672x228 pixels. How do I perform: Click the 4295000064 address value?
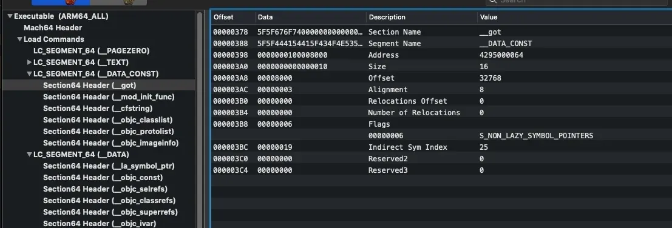click(501, 55)
